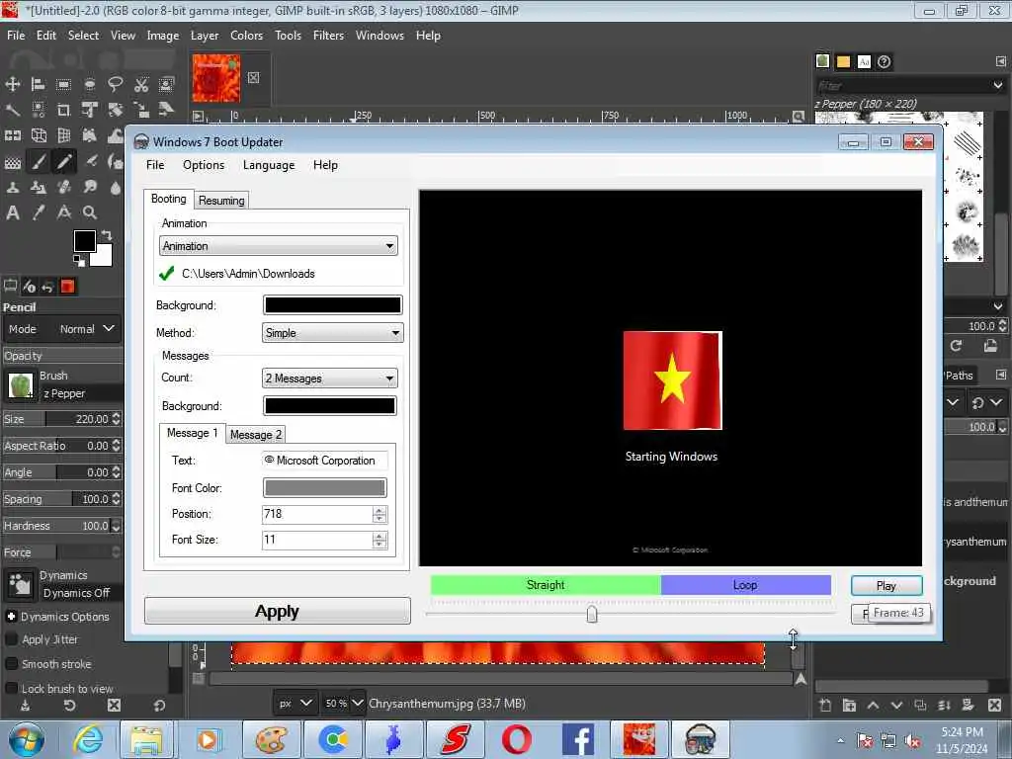
Task: Select the Paintbrush tool
Action: [39, 161]
